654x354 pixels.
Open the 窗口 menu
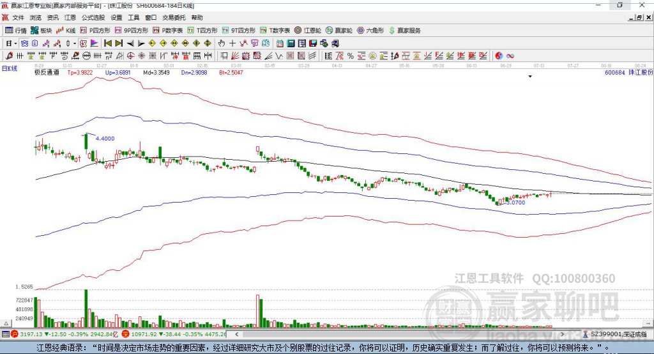[151, 17]
